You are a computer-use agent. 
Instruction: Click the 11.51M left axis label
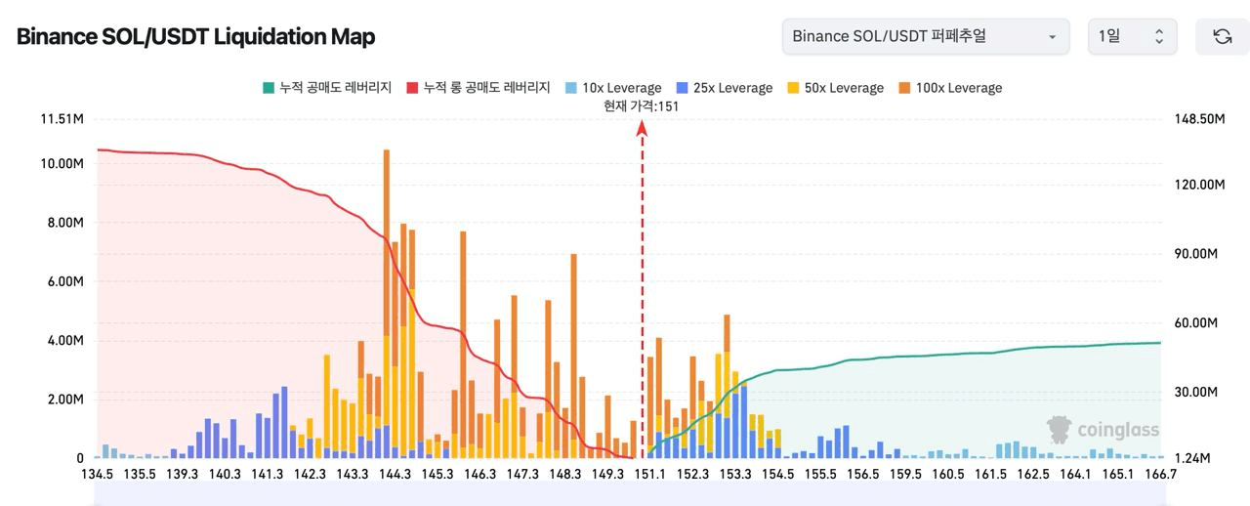[x=62, y=119]
